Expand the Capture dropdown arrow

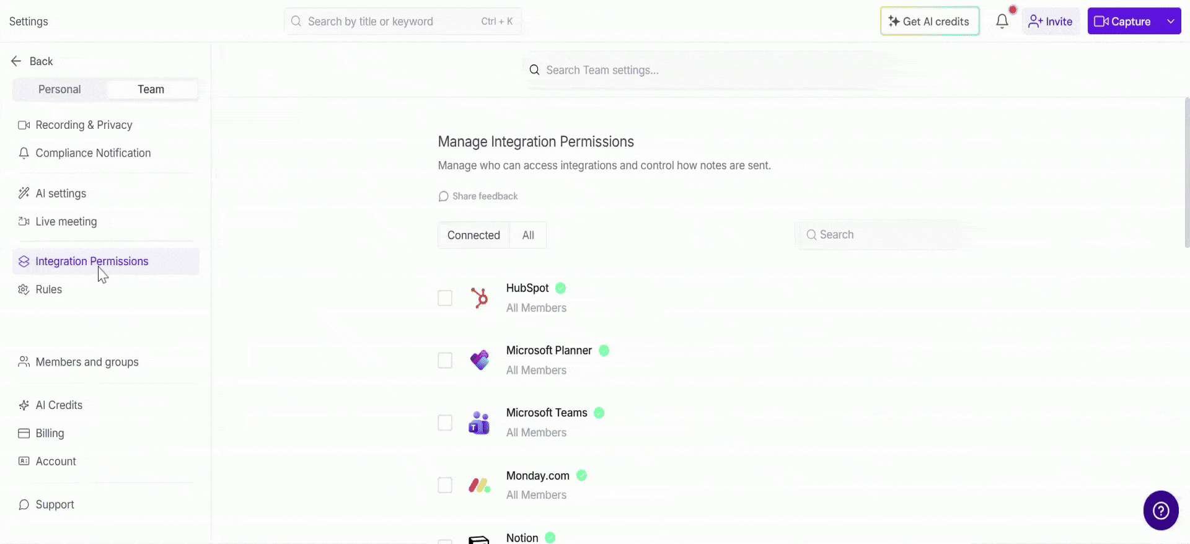click(1170, 21)
